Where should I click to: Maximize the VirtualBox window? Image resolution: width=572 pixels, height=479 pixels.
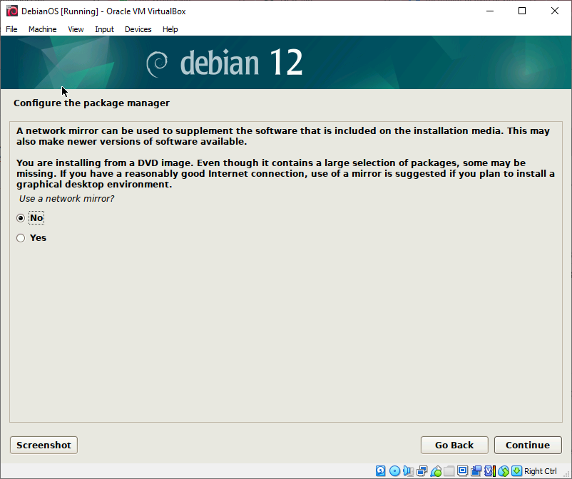tap(522, 11)
